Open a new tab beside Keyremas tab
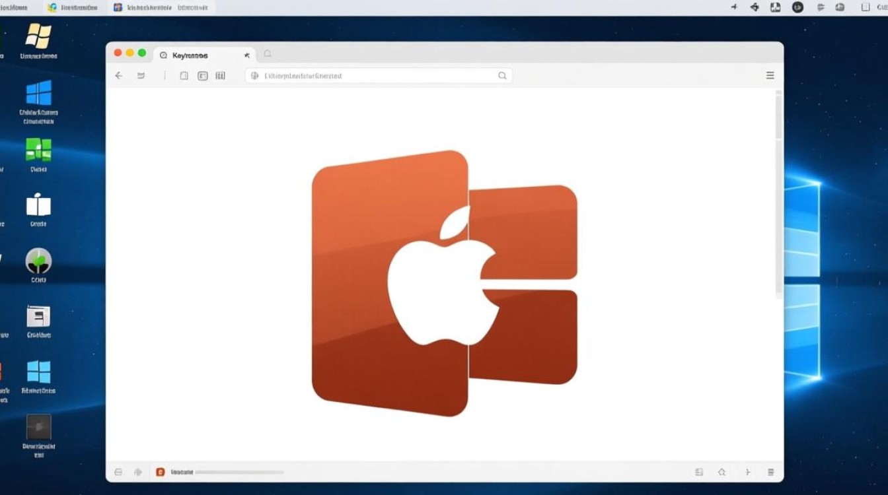Viewport: 888px width, 495px height. coord(268,54)
